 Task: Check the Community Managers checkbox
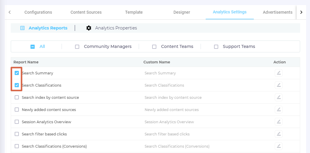click(77, 47)
